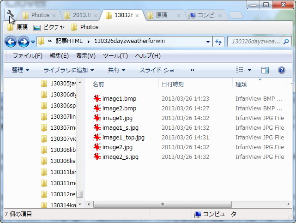Sort by the 種類 column header
The height and width of the screenshot is (223, 296).
point(241,84)
